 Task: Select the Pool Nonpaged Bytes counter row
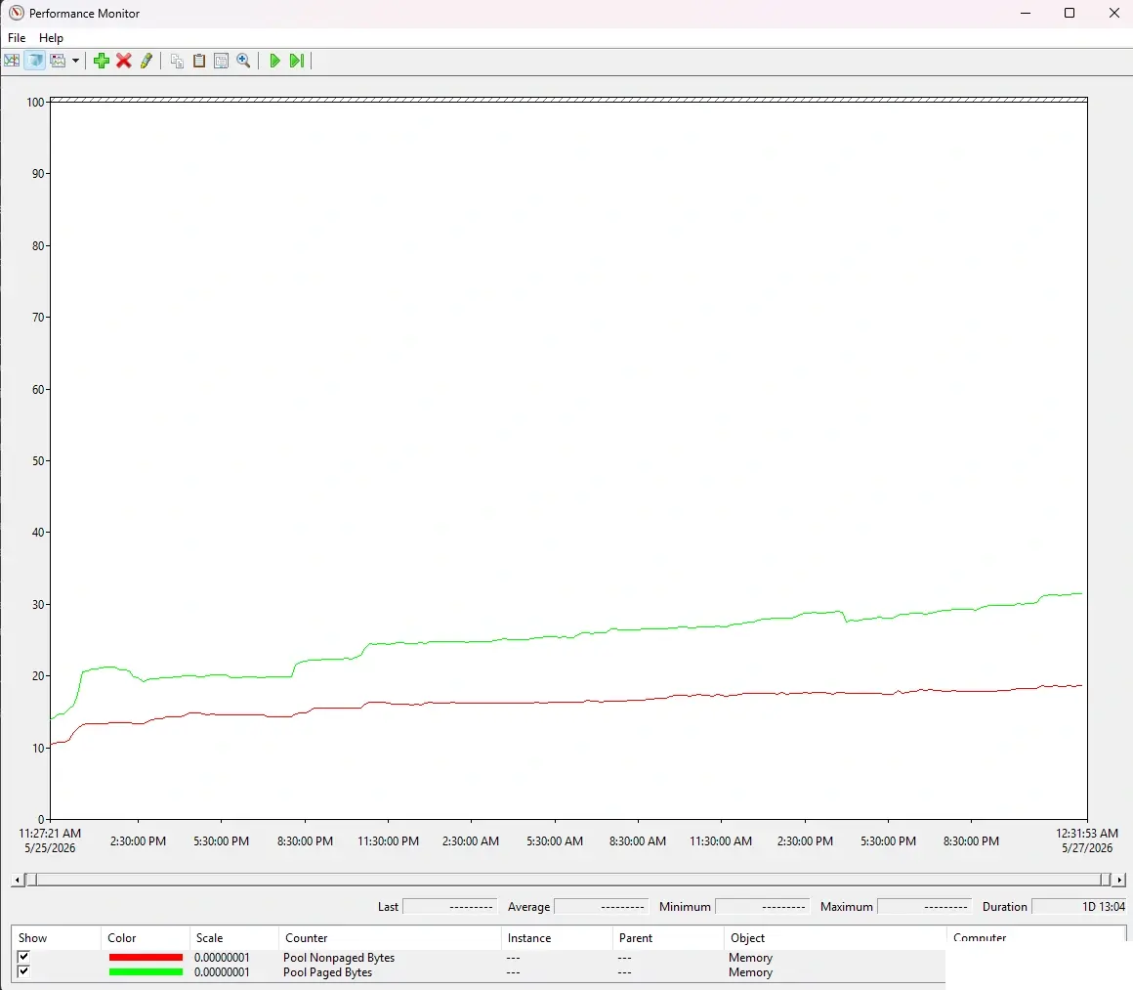(479, 958)
